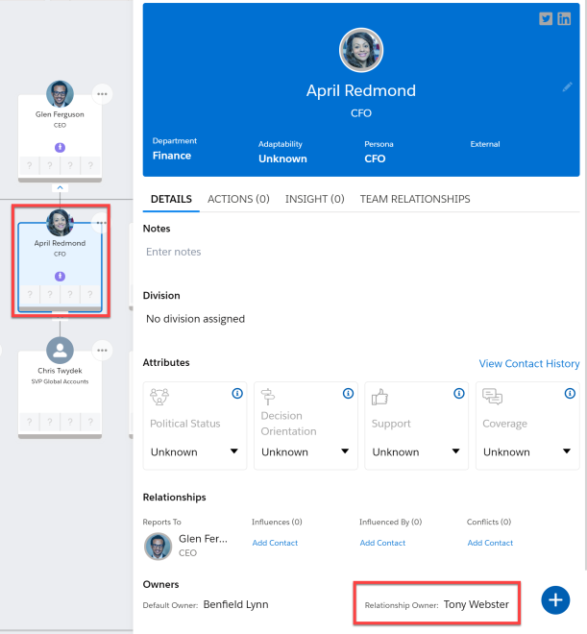
Task: Click Add Contact under Conflicts (0)
Action: pos(490,543)
